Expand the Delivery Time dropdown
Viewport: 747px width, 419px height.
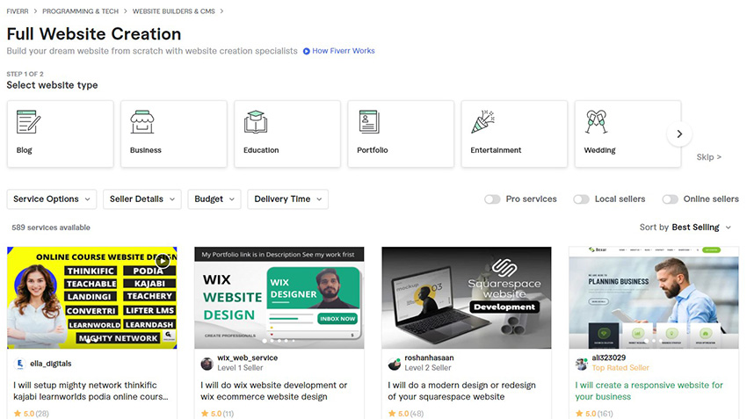[287, 199]
